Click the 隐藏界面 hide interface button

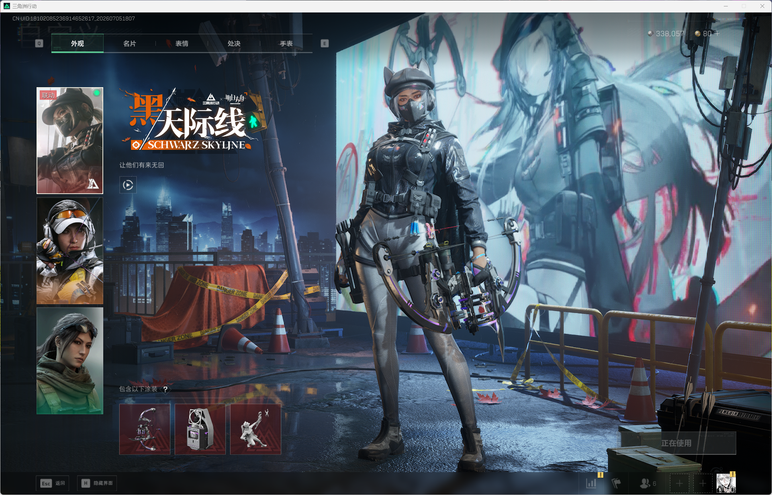click(97, 483)
